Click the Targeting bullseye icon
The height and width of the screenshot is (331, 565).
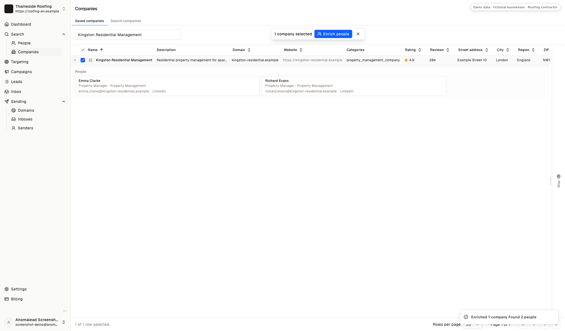click(7, 62)
